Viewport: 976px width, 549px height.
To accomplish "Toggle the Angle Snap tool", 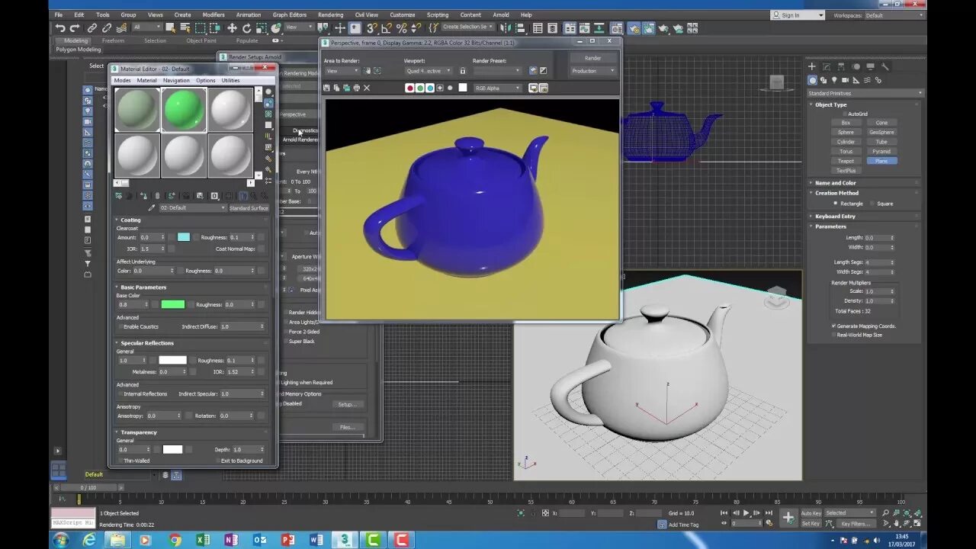I will pyautogui.click(x=387, y=28).
